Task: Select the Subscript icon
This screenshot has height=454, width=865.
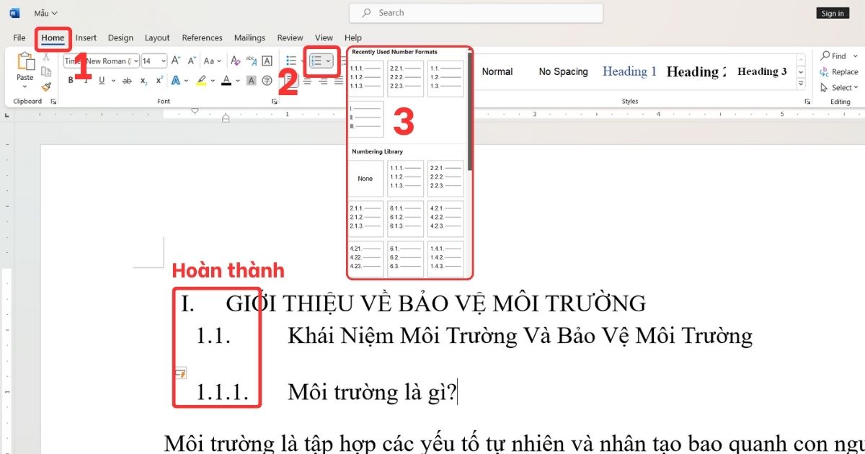Action: [x=143, y=80]
